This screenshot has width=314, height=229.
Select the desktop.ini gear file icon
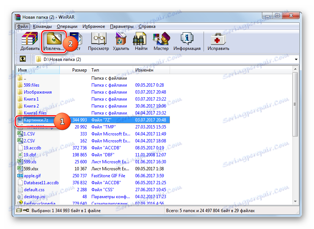pos(20,197)
